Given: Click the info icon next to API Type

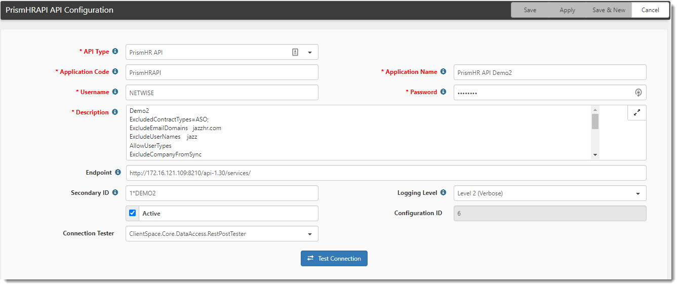Looking at the screenshot, I should pos(115,52).
